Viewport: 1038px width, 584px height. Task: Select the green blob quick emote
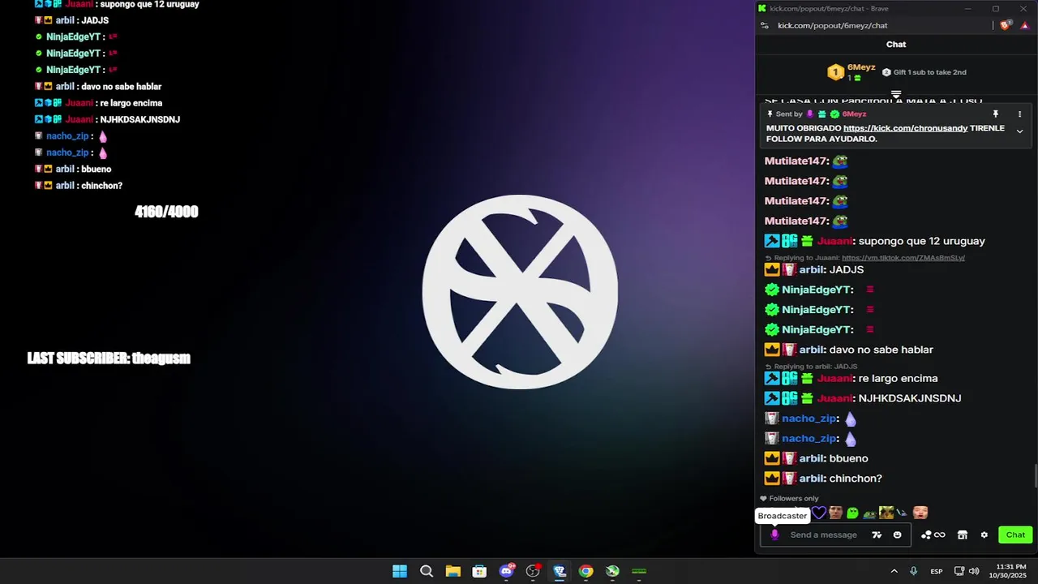click(852, 513)
